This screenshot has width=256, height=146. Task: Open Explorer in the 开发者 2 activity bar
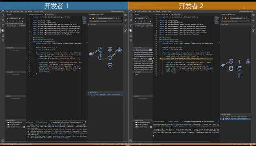point(131,15)
